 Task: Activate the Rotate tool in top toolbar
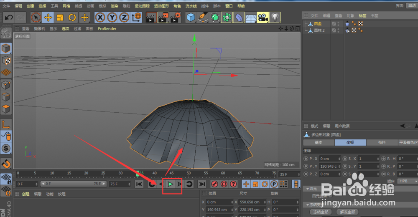pyautogui.click(x=72, y=18)
